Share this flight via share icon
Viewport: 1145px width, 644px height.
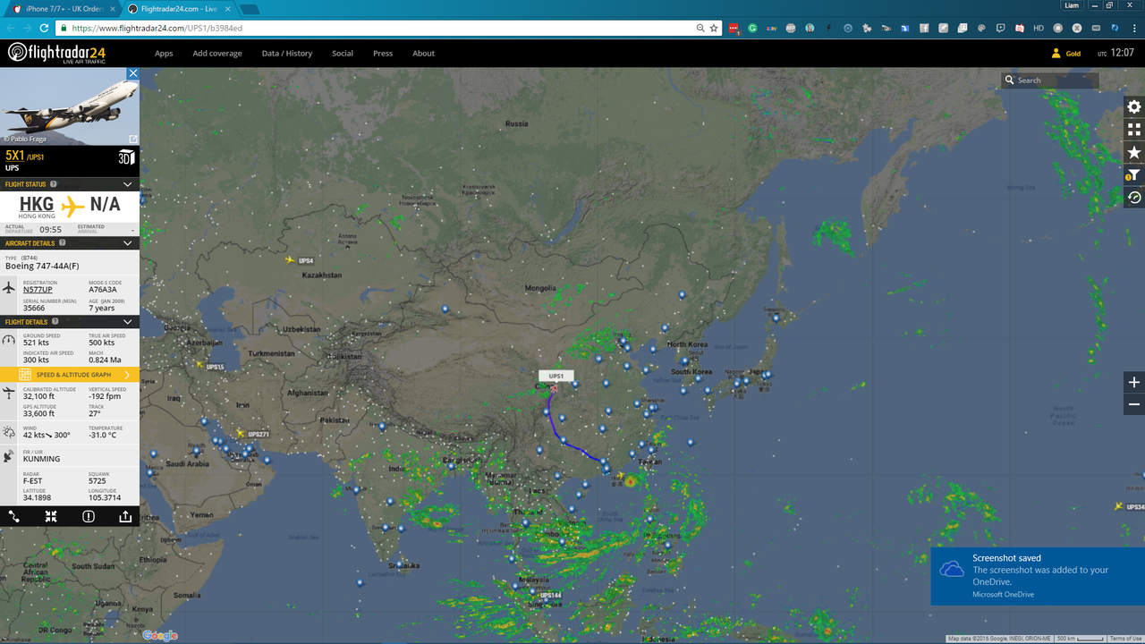(125, 516)
